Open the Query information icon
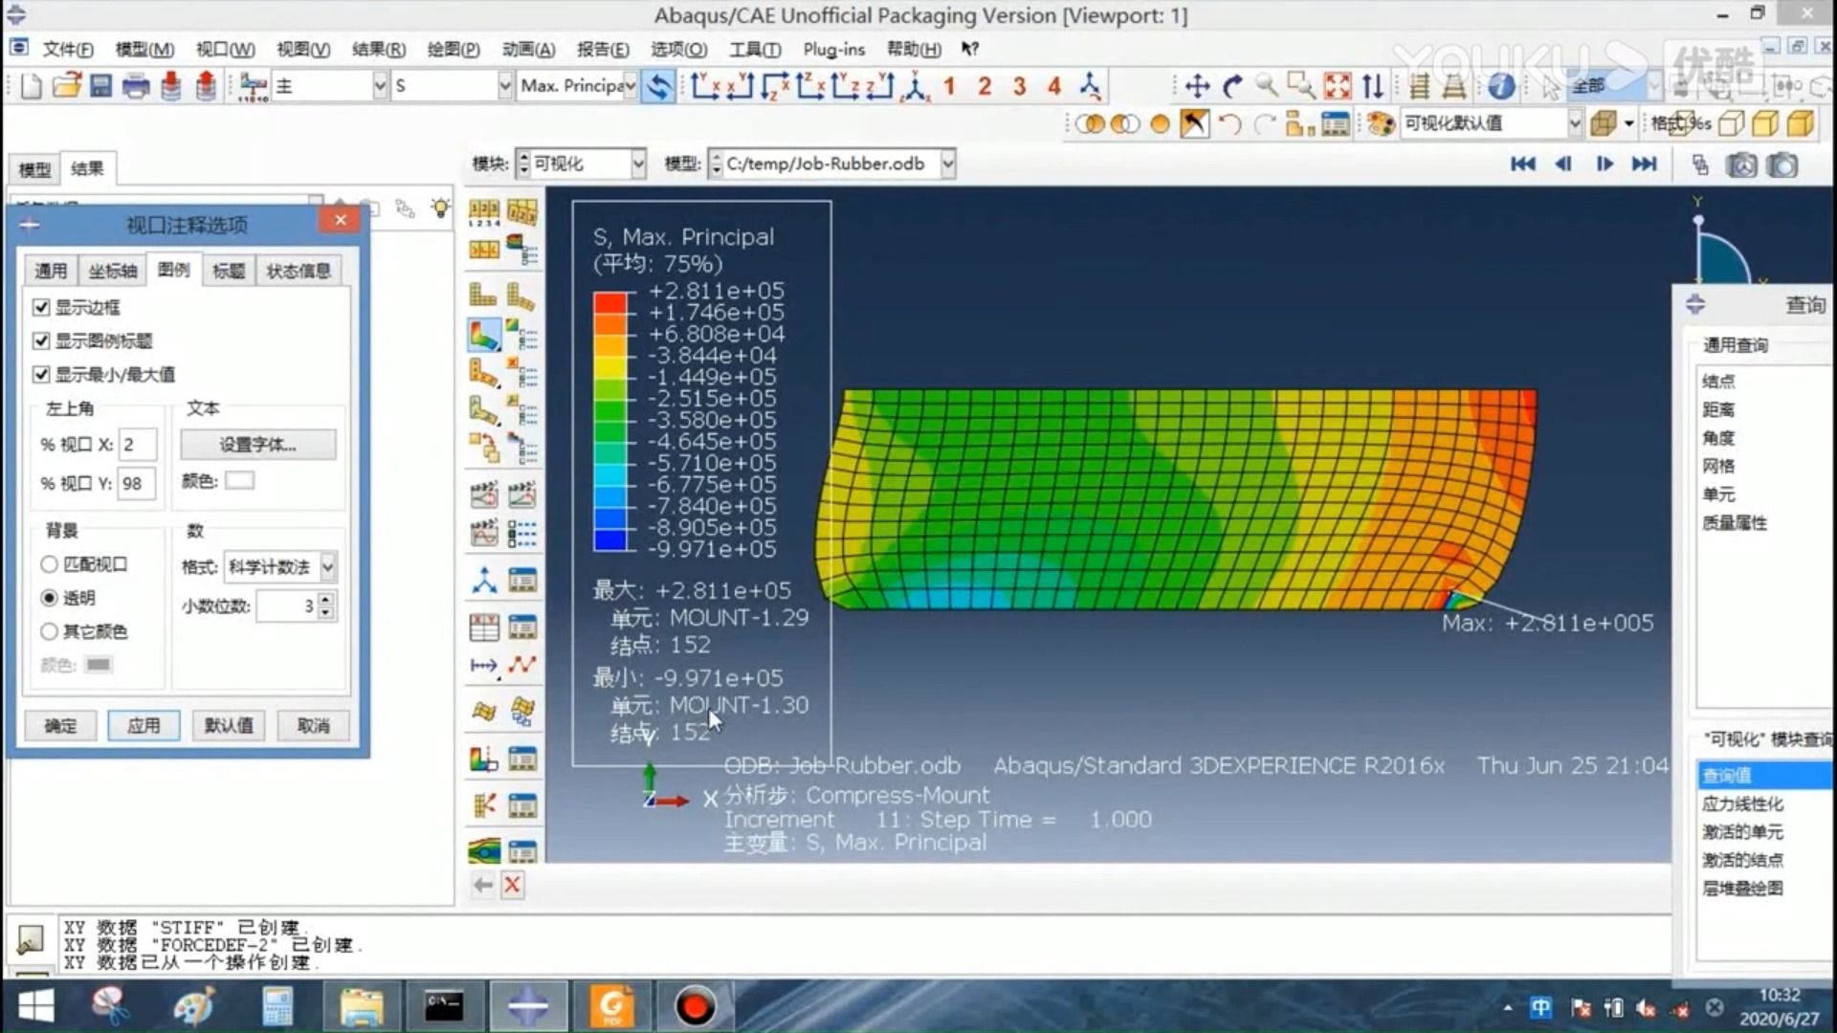 pyautogui.click(x=1501, y=86)
